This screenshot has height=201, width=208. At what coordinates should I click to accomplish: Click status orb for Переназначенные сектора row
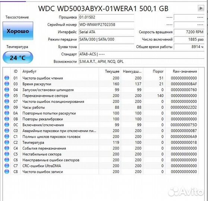(x=7, y=96)
